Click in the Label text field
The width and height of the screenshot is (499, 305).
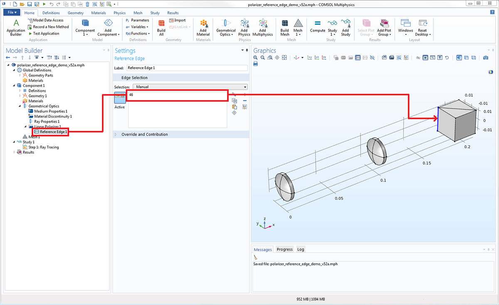187,68
